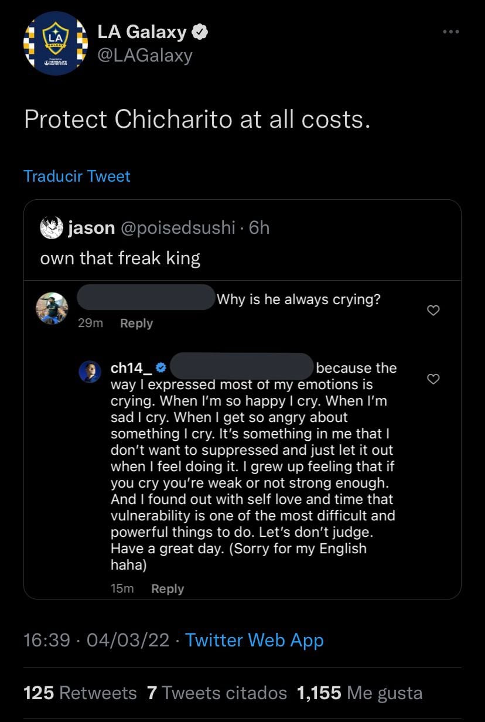485x722 pixels.
Task: Open the @LAGalaxy handle link
Action: (x=145, y=56)
